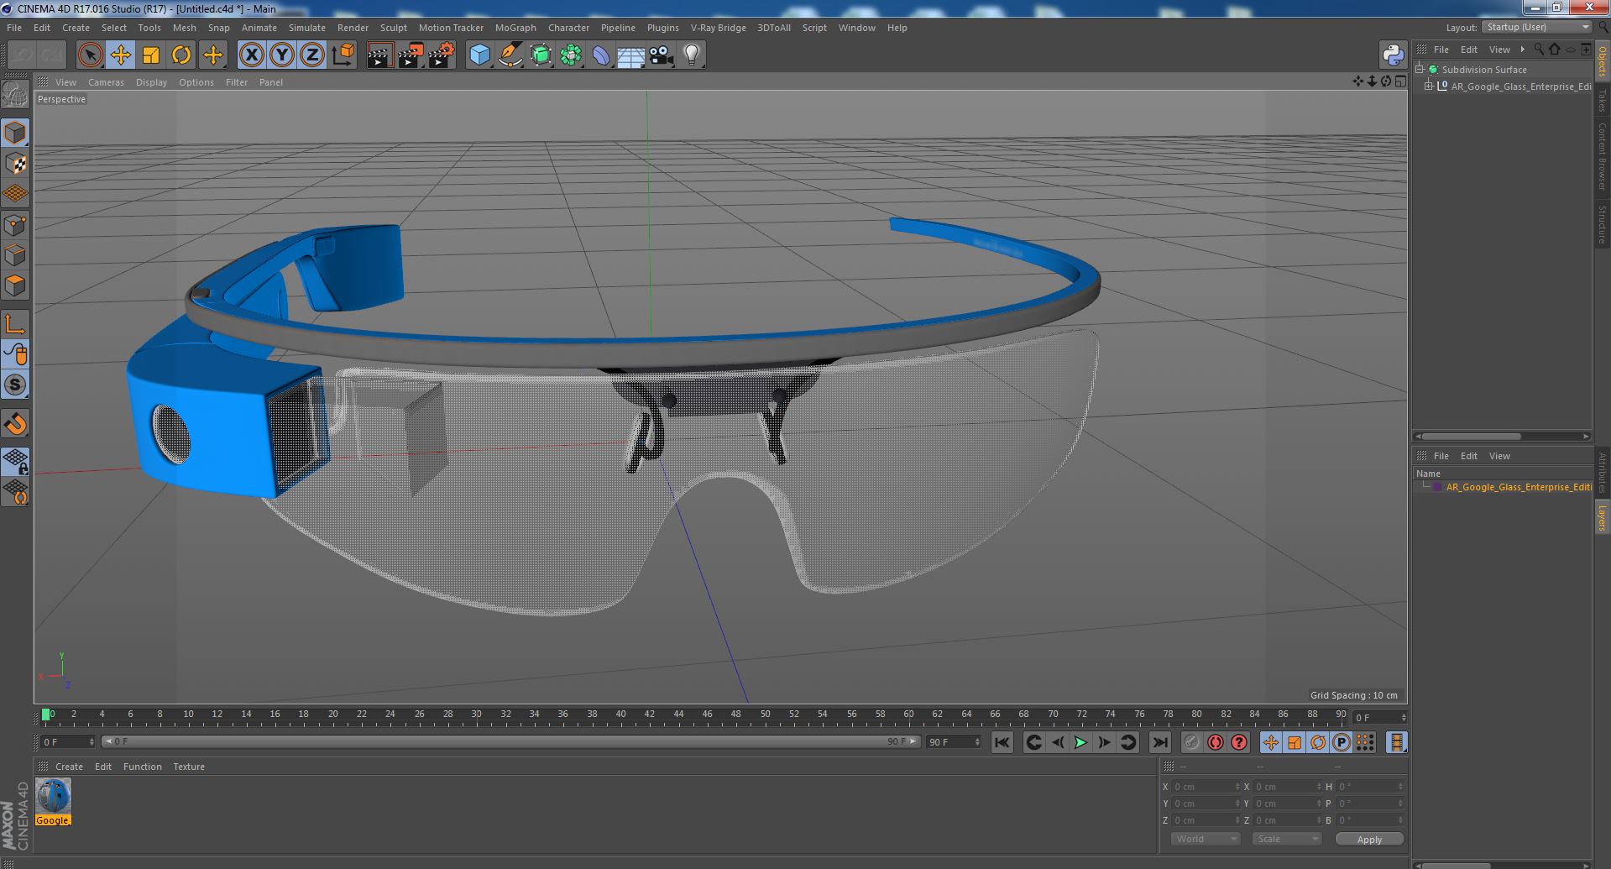This screenshot has height=869, width=1611.
Task: Select the Scale tool
Action: point(151,55)
